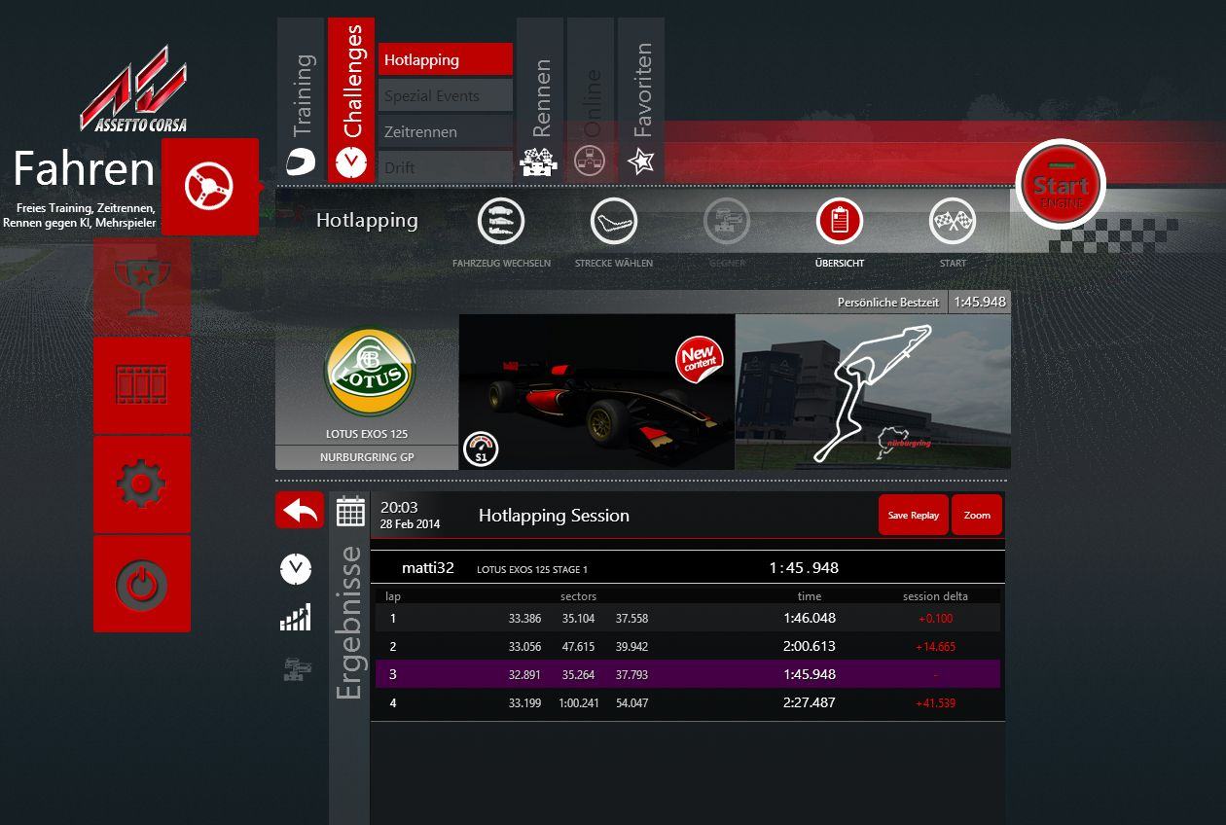Select highlighted lap 3 row 1:45.948
The height and width of the screenshot is (825, 1226).
[x=688, y=674]
